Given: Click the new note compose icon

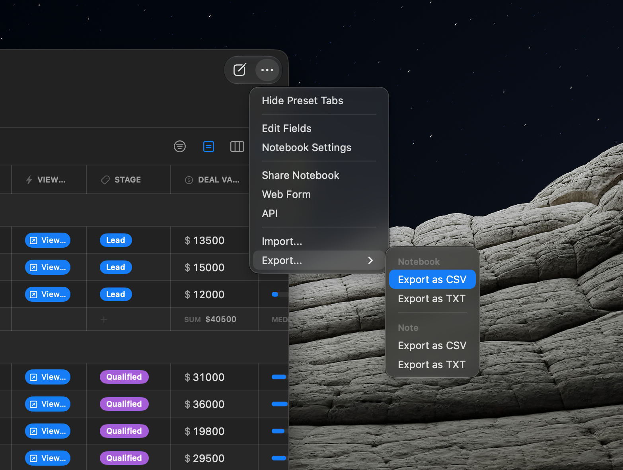Looking at the screenshot, I should [239, 70].
